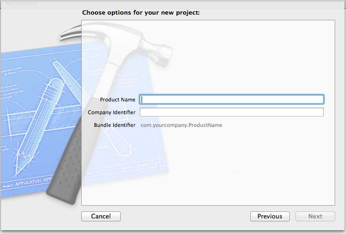Click the window title bar at the top

pos(173,2)
